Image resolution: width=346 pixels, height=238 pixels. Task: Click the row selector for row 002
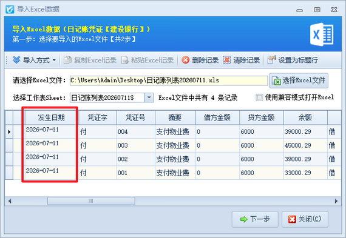coord(9,159)
